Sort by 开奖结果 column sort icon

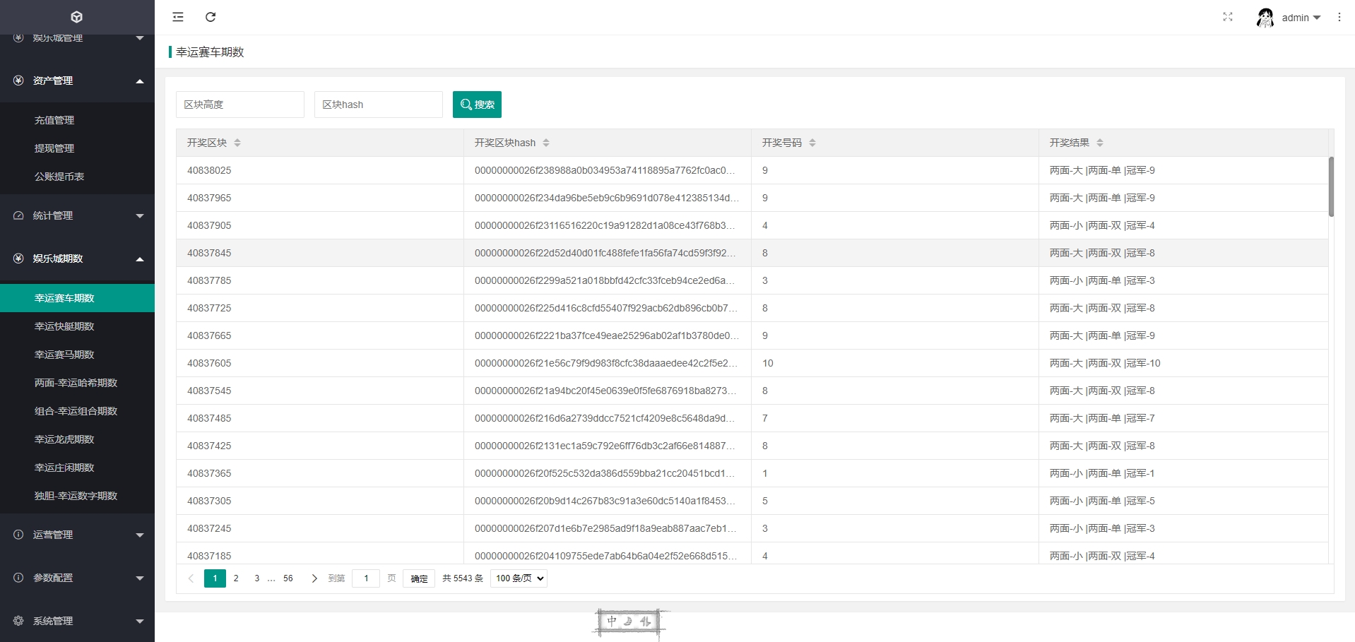(x=1100, y=143)
